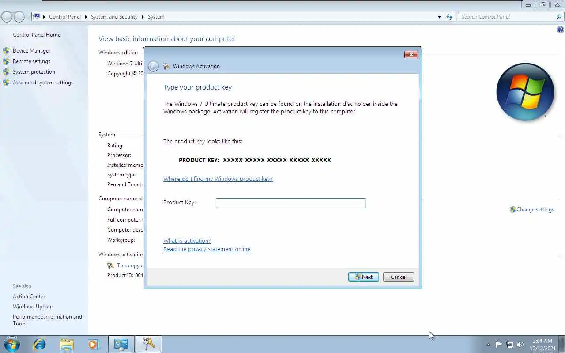Click the Search Control Panel field

(507, 17)
